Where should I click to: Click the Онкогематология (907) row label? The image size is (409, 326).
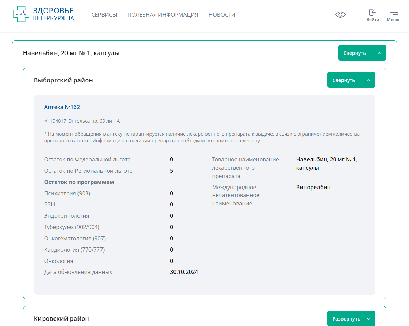pyautogui.click(x=75, y=238)
